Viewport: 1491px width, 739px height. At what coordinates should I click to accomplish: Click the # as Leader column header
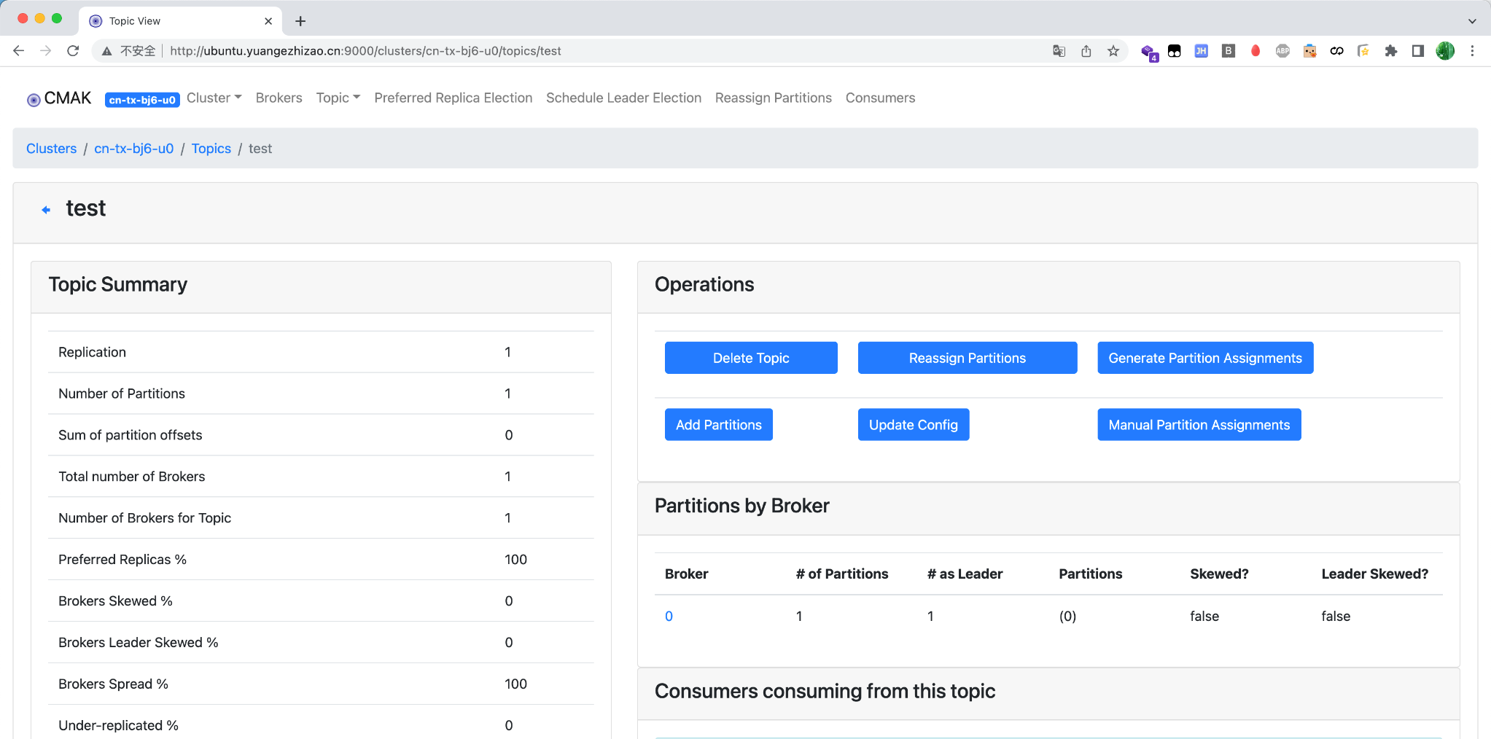click(965, 574)
